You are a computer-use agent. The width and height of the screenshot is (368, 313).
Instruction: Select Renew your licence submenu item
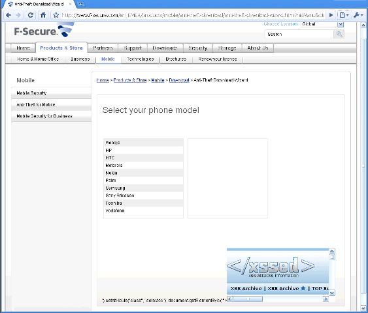coord(218,59)
